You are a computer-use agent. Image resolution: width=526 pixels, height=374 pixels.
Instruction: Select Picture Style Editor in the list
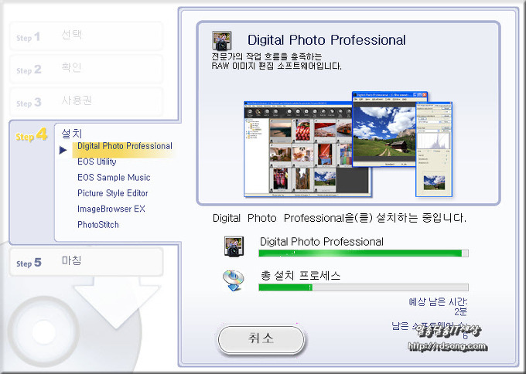(113, 193)
